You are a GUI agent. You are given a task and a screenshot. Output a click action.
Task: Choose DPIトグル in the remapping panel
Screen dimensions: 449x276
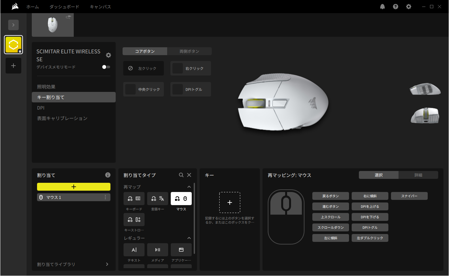(x=370, y=227)
